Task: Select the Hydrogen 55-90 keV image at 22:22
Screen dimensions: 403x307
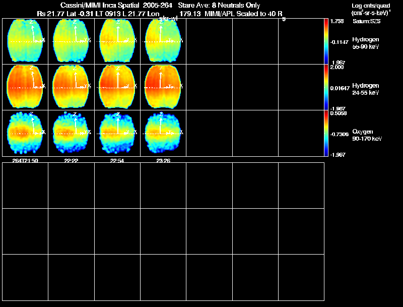Action: pyautogui.click(x=71, y=41)
